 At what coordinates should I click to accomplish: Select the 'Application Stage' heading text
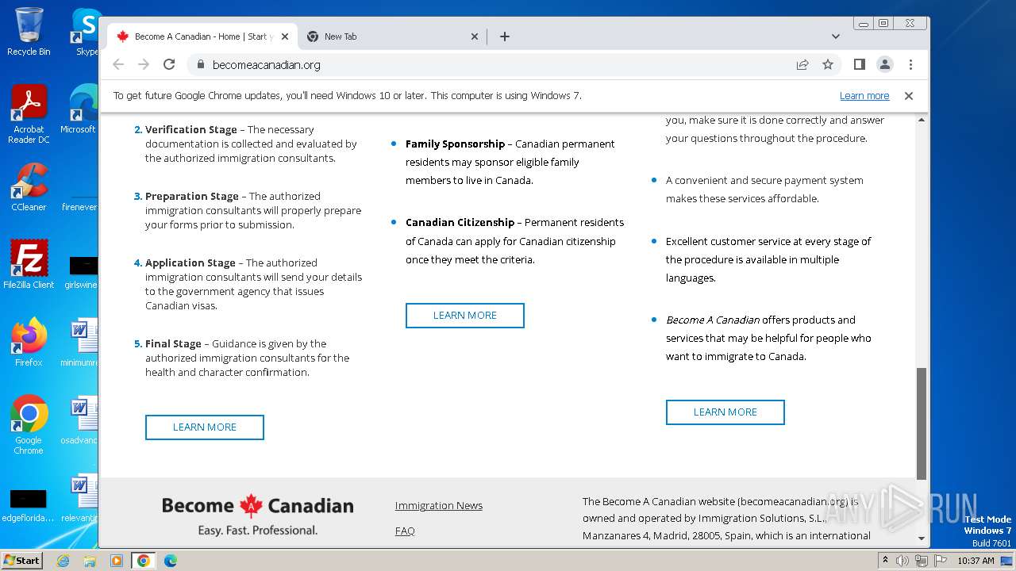click(190, 263)
